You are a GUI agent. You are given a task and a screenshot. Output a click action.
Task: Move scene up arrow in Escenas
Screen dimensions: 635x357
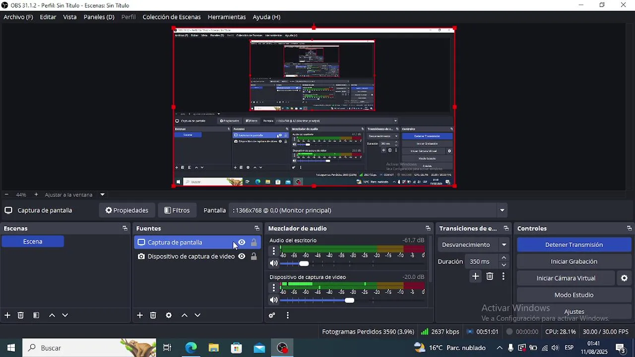click(52, 315)
